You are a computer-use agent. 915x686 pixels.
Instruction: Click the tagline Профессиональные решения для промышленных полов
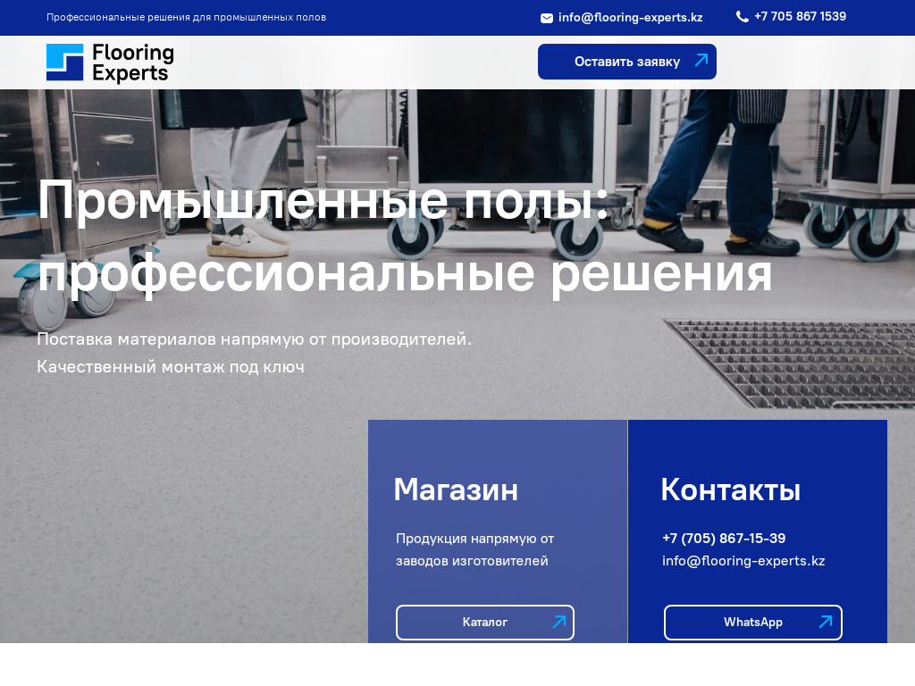tap(186, 18)
